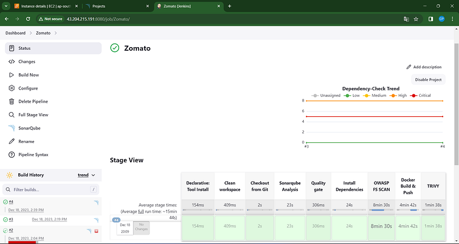This screenshot has height=244, width=459.
Task: Go back with the browser back arrow
Action: tap(7, 19)
